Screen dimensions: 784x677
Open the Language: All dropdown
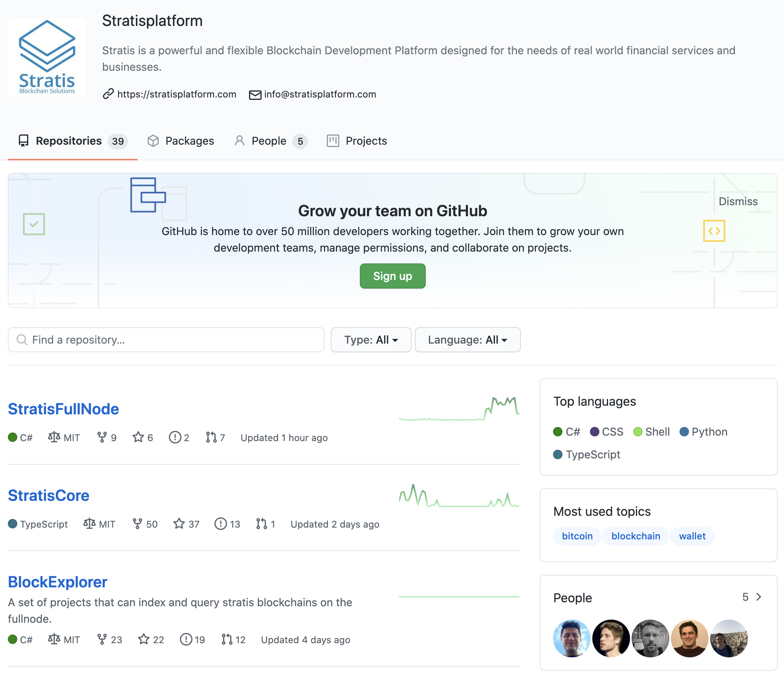[467, 340]
